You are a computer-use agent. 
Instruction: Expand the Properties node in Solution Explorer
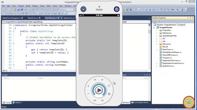pos(157,30)
